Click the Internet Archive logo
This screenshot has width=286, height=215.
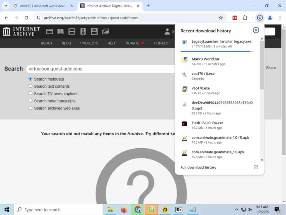point(21,31)
